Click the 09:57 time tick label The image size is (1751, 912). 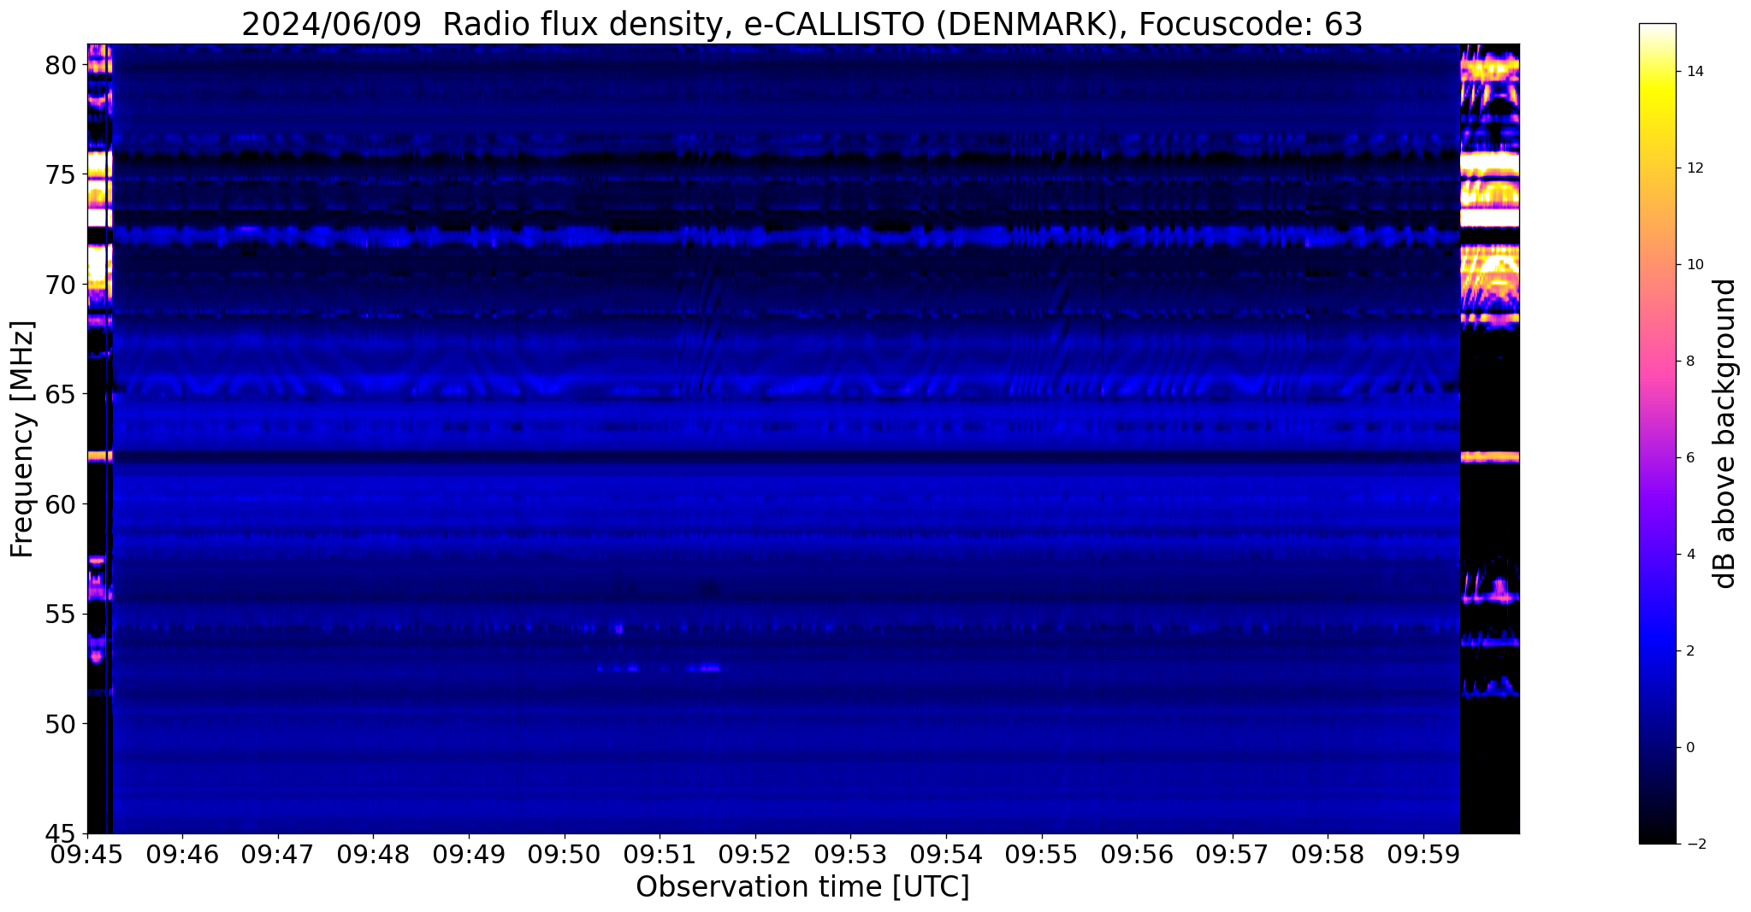click(1233, 853)
